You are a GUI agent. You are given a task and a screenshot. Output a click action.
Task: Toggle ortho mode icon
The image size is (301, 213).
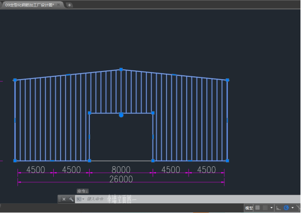[278, 208]
